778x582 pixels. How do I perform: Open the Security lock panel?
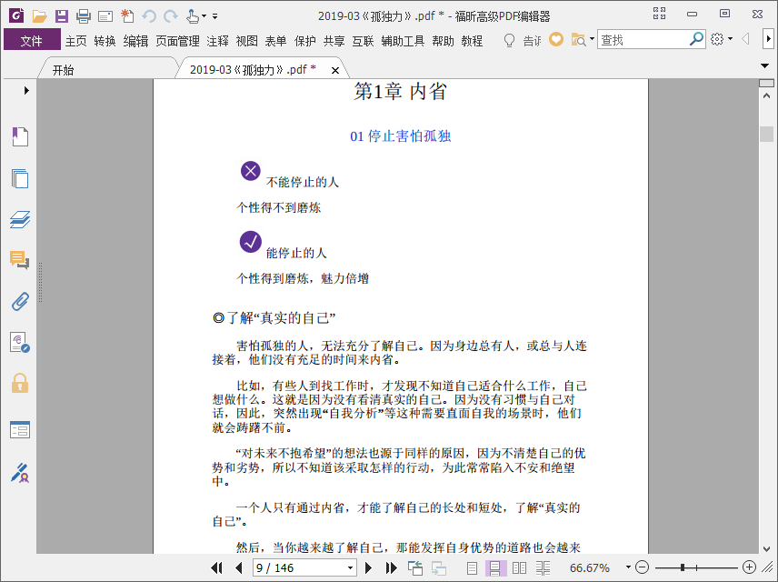(x=19, y=383)
